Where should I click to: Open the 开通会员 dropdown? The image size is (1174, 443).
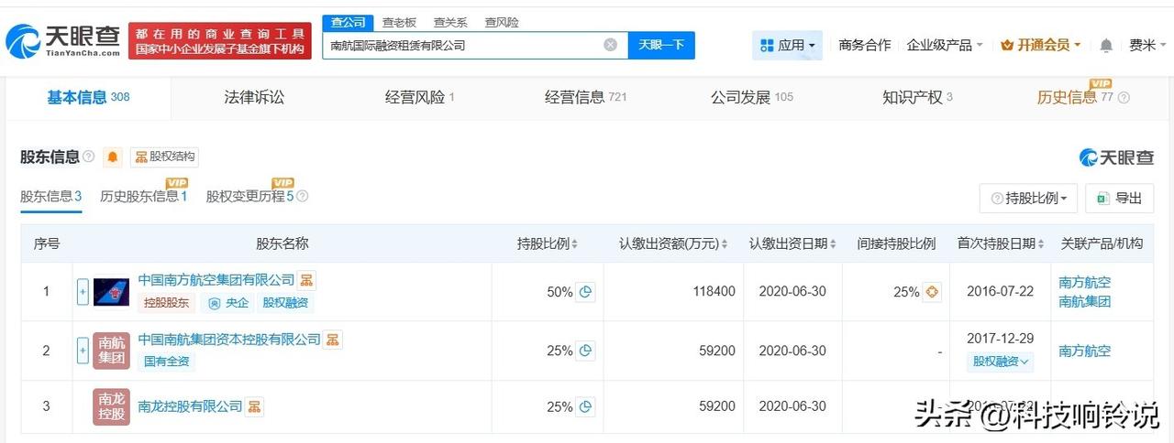click(x=1041, y=45)
